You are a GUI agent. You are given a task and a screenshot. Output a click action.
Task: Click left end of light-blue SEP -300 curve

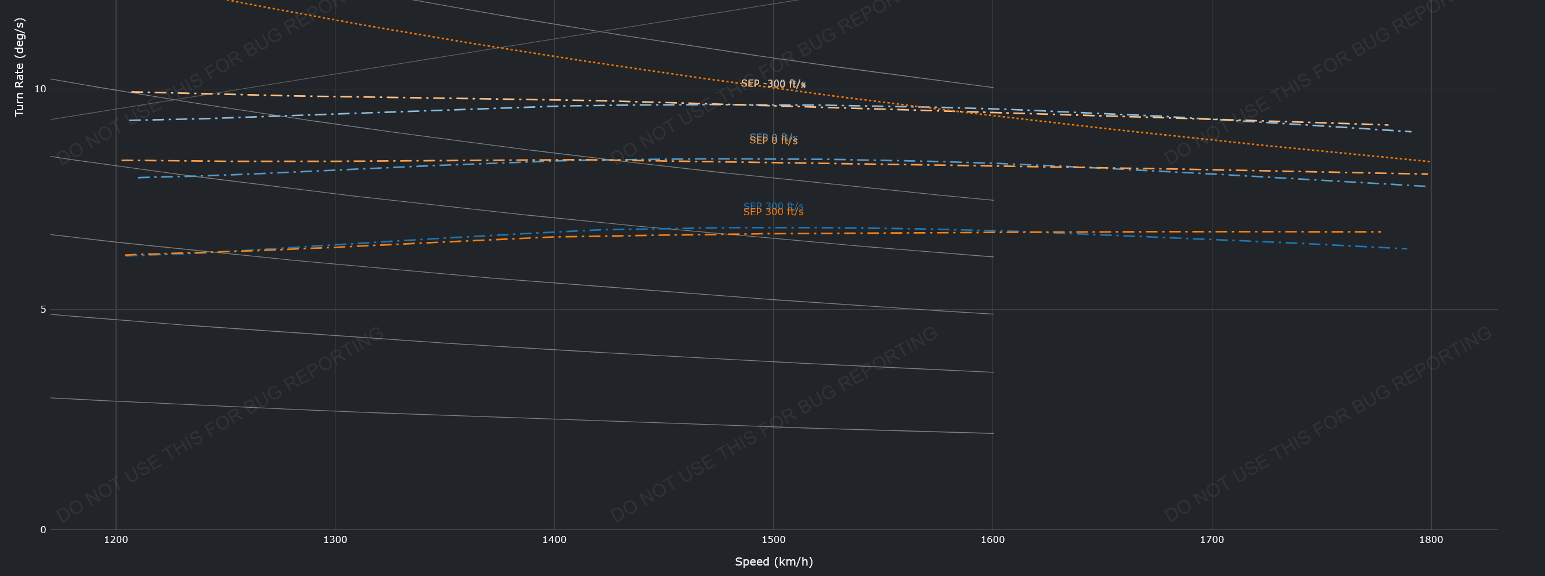130,121
